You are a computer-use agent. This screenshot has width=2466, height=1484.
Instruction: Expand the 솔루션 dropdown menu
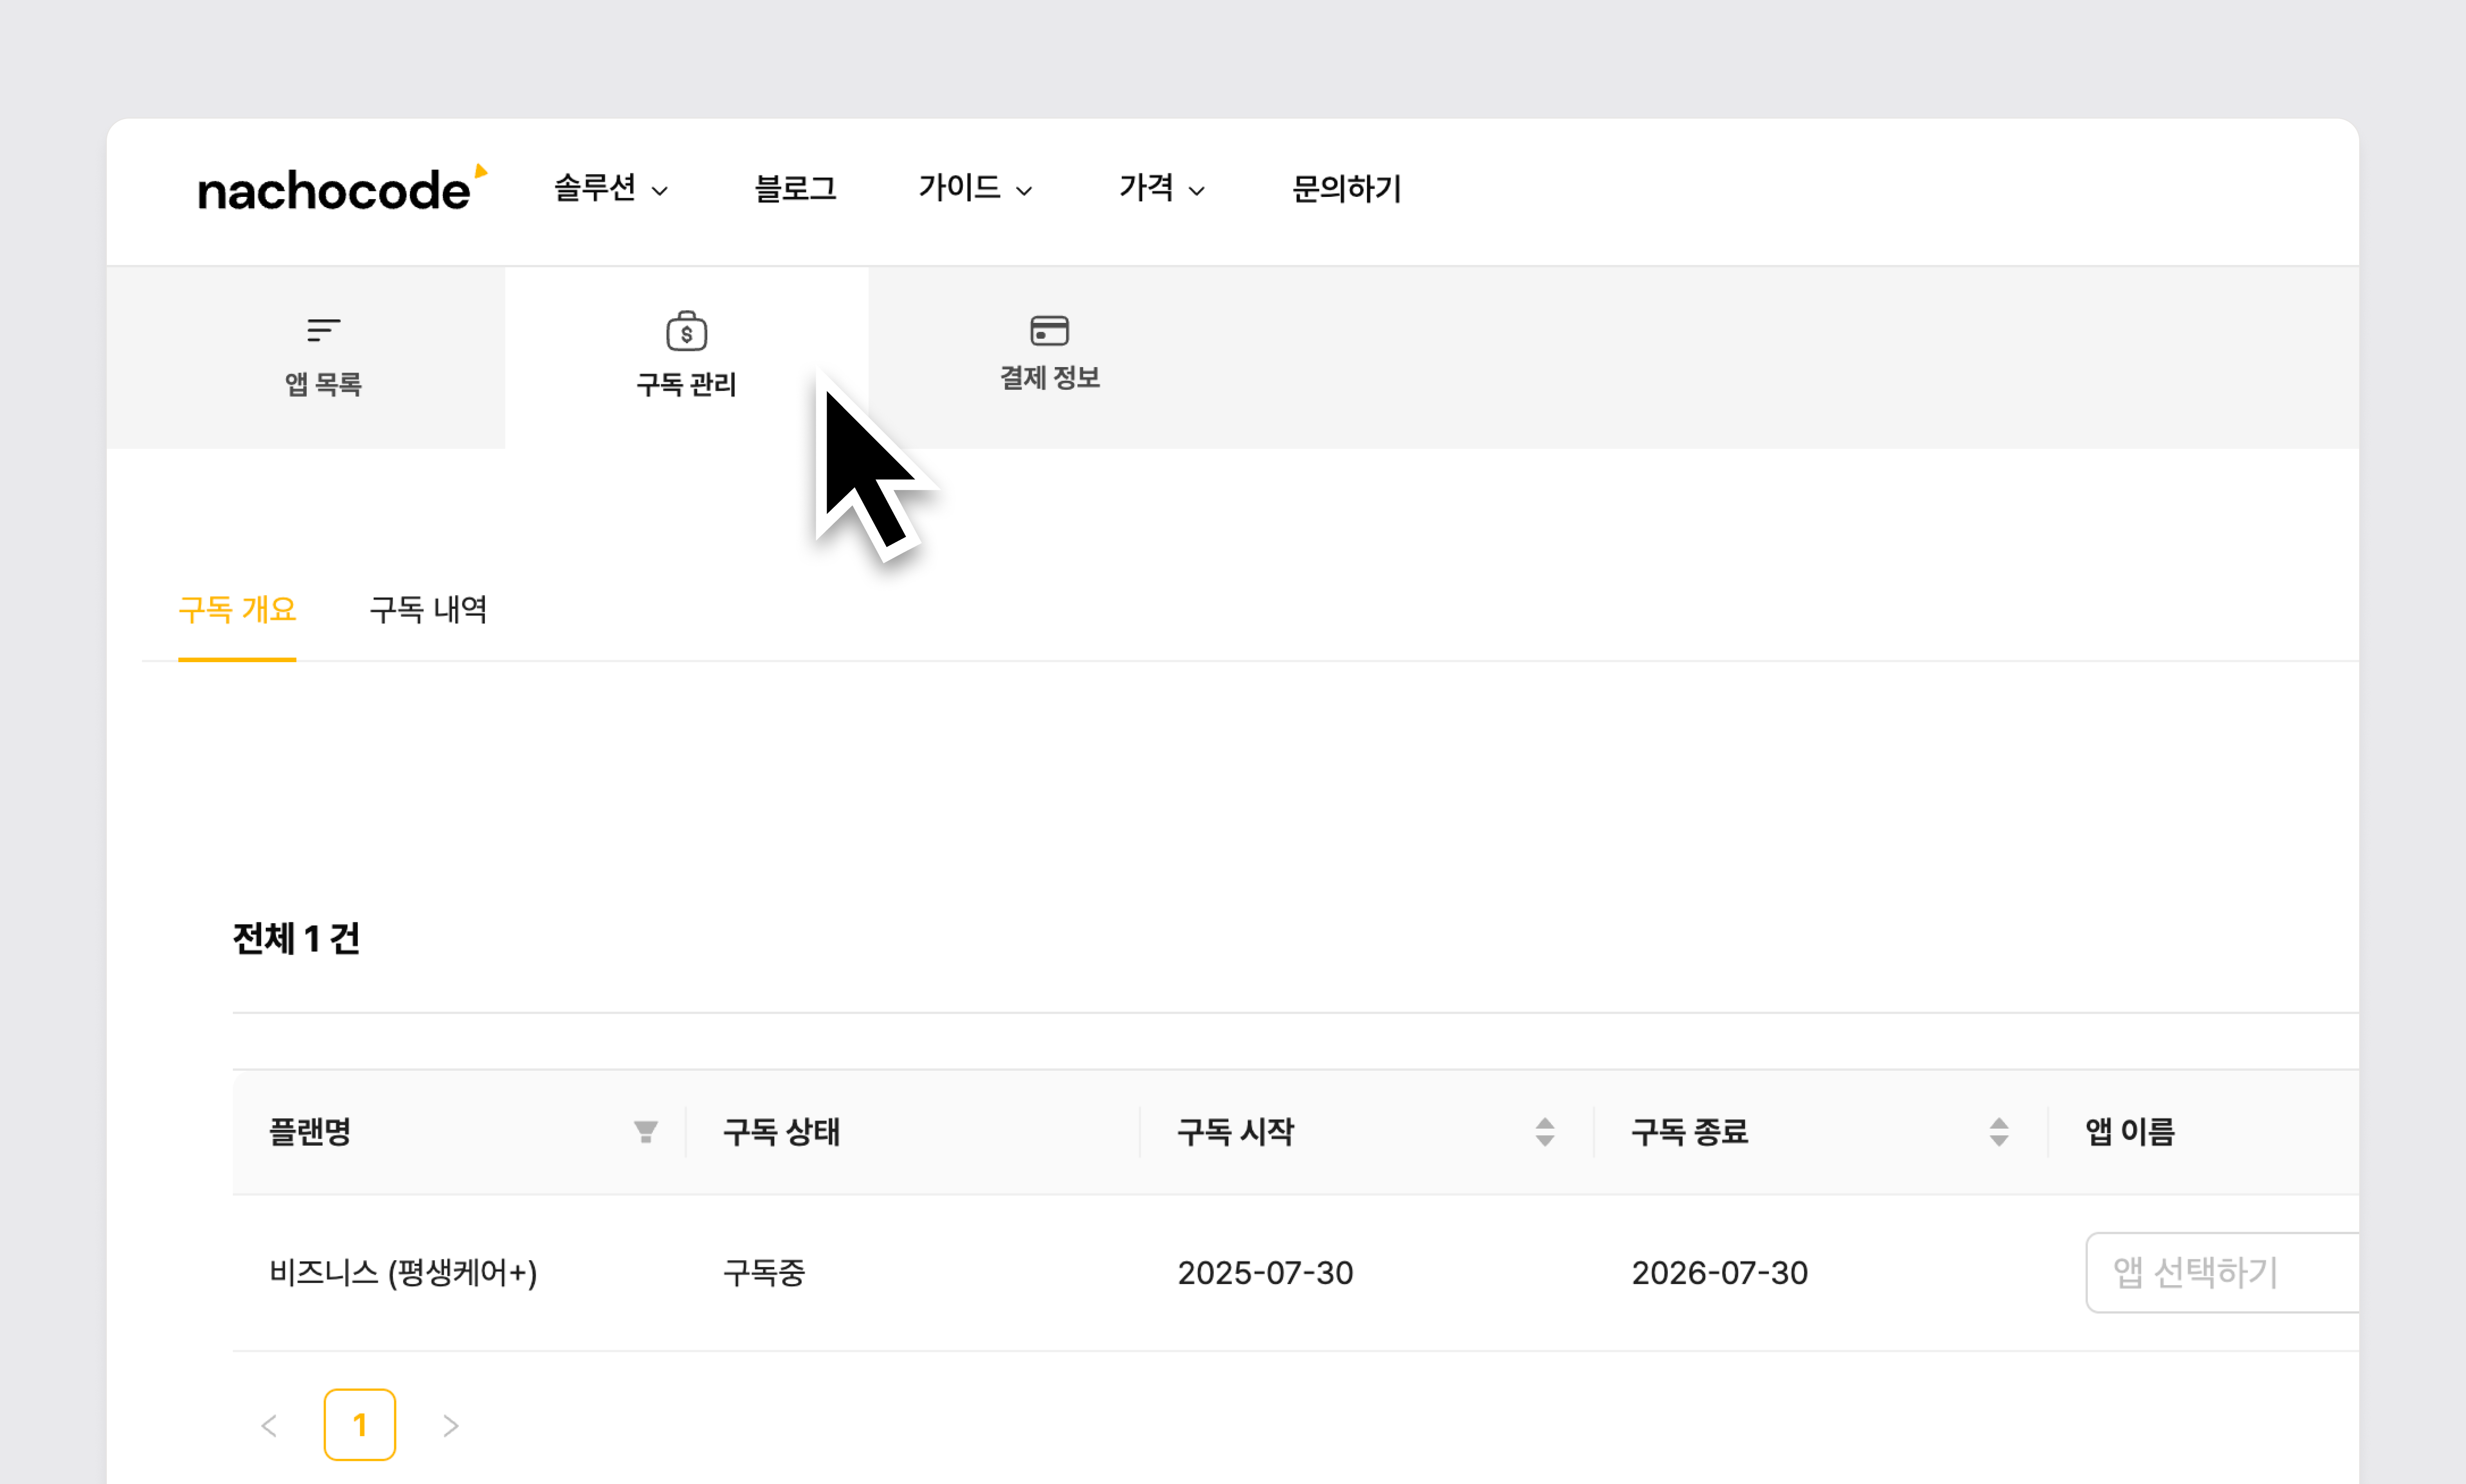tap(611, 189)
